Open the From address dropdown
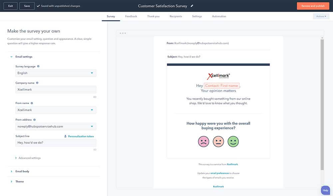 point(56,126)
